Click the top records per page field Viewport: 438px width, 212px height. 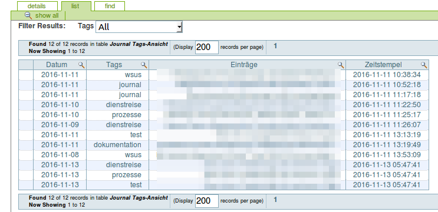(207, 47)
